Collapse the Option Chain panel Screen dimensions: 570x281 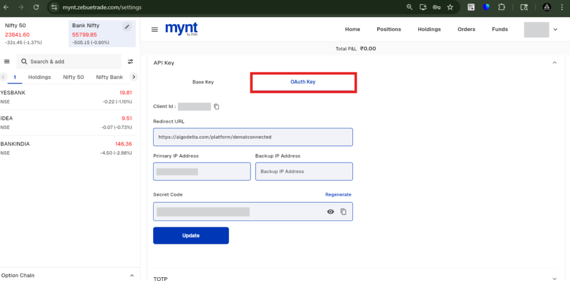click(132, 275)
